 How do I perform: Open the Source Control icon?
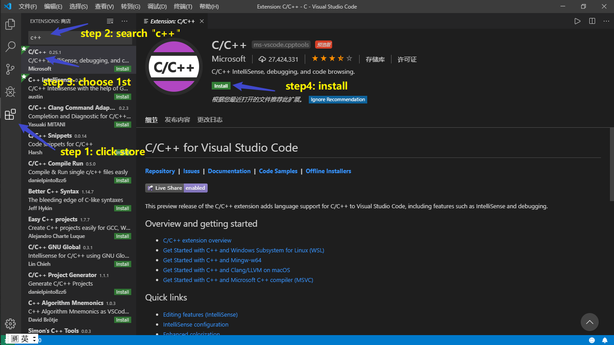point(10,69)
